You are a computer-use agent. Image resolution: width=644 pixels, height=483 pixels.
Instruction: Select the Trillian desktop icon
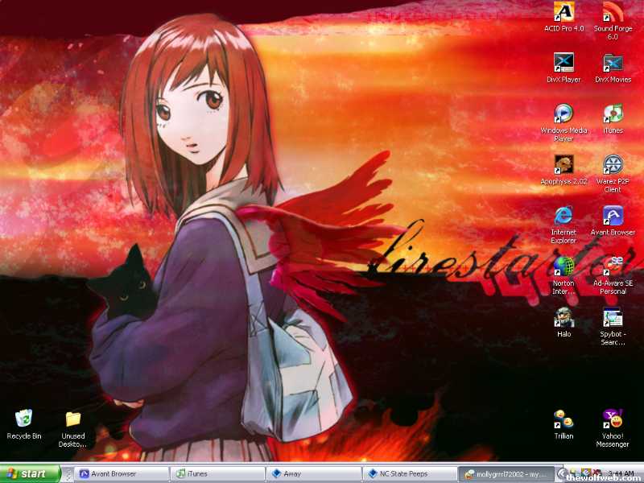[x=563, y=425]
